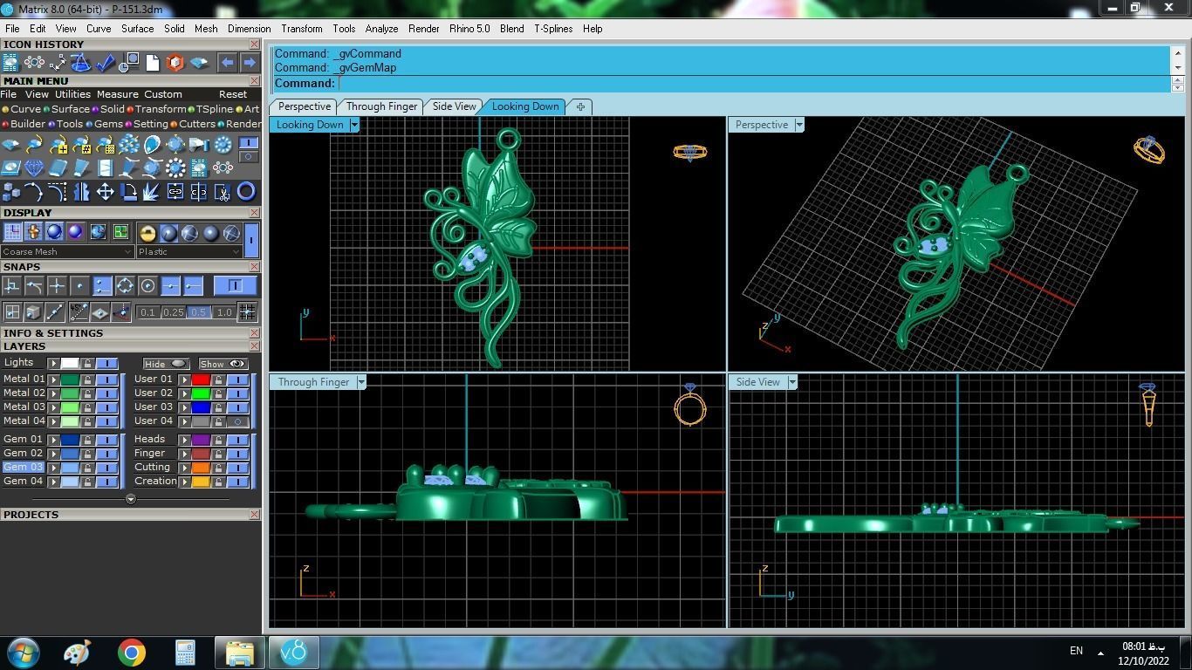Viewport: 1192px width, 670px height.
Task: Toggle Metal 01 layer on/off switch
Action: pos(107,379)
